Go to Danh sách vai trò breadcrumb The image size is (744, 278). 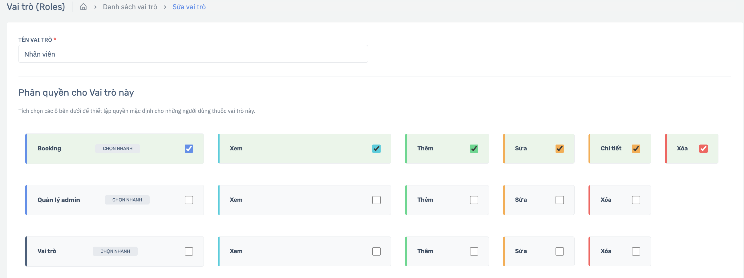(130, 7)
